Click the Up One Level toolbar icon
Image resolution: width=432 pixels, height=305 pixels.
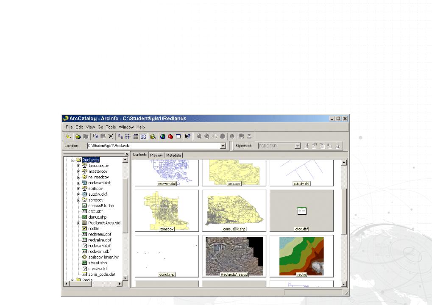coord(68,136)
